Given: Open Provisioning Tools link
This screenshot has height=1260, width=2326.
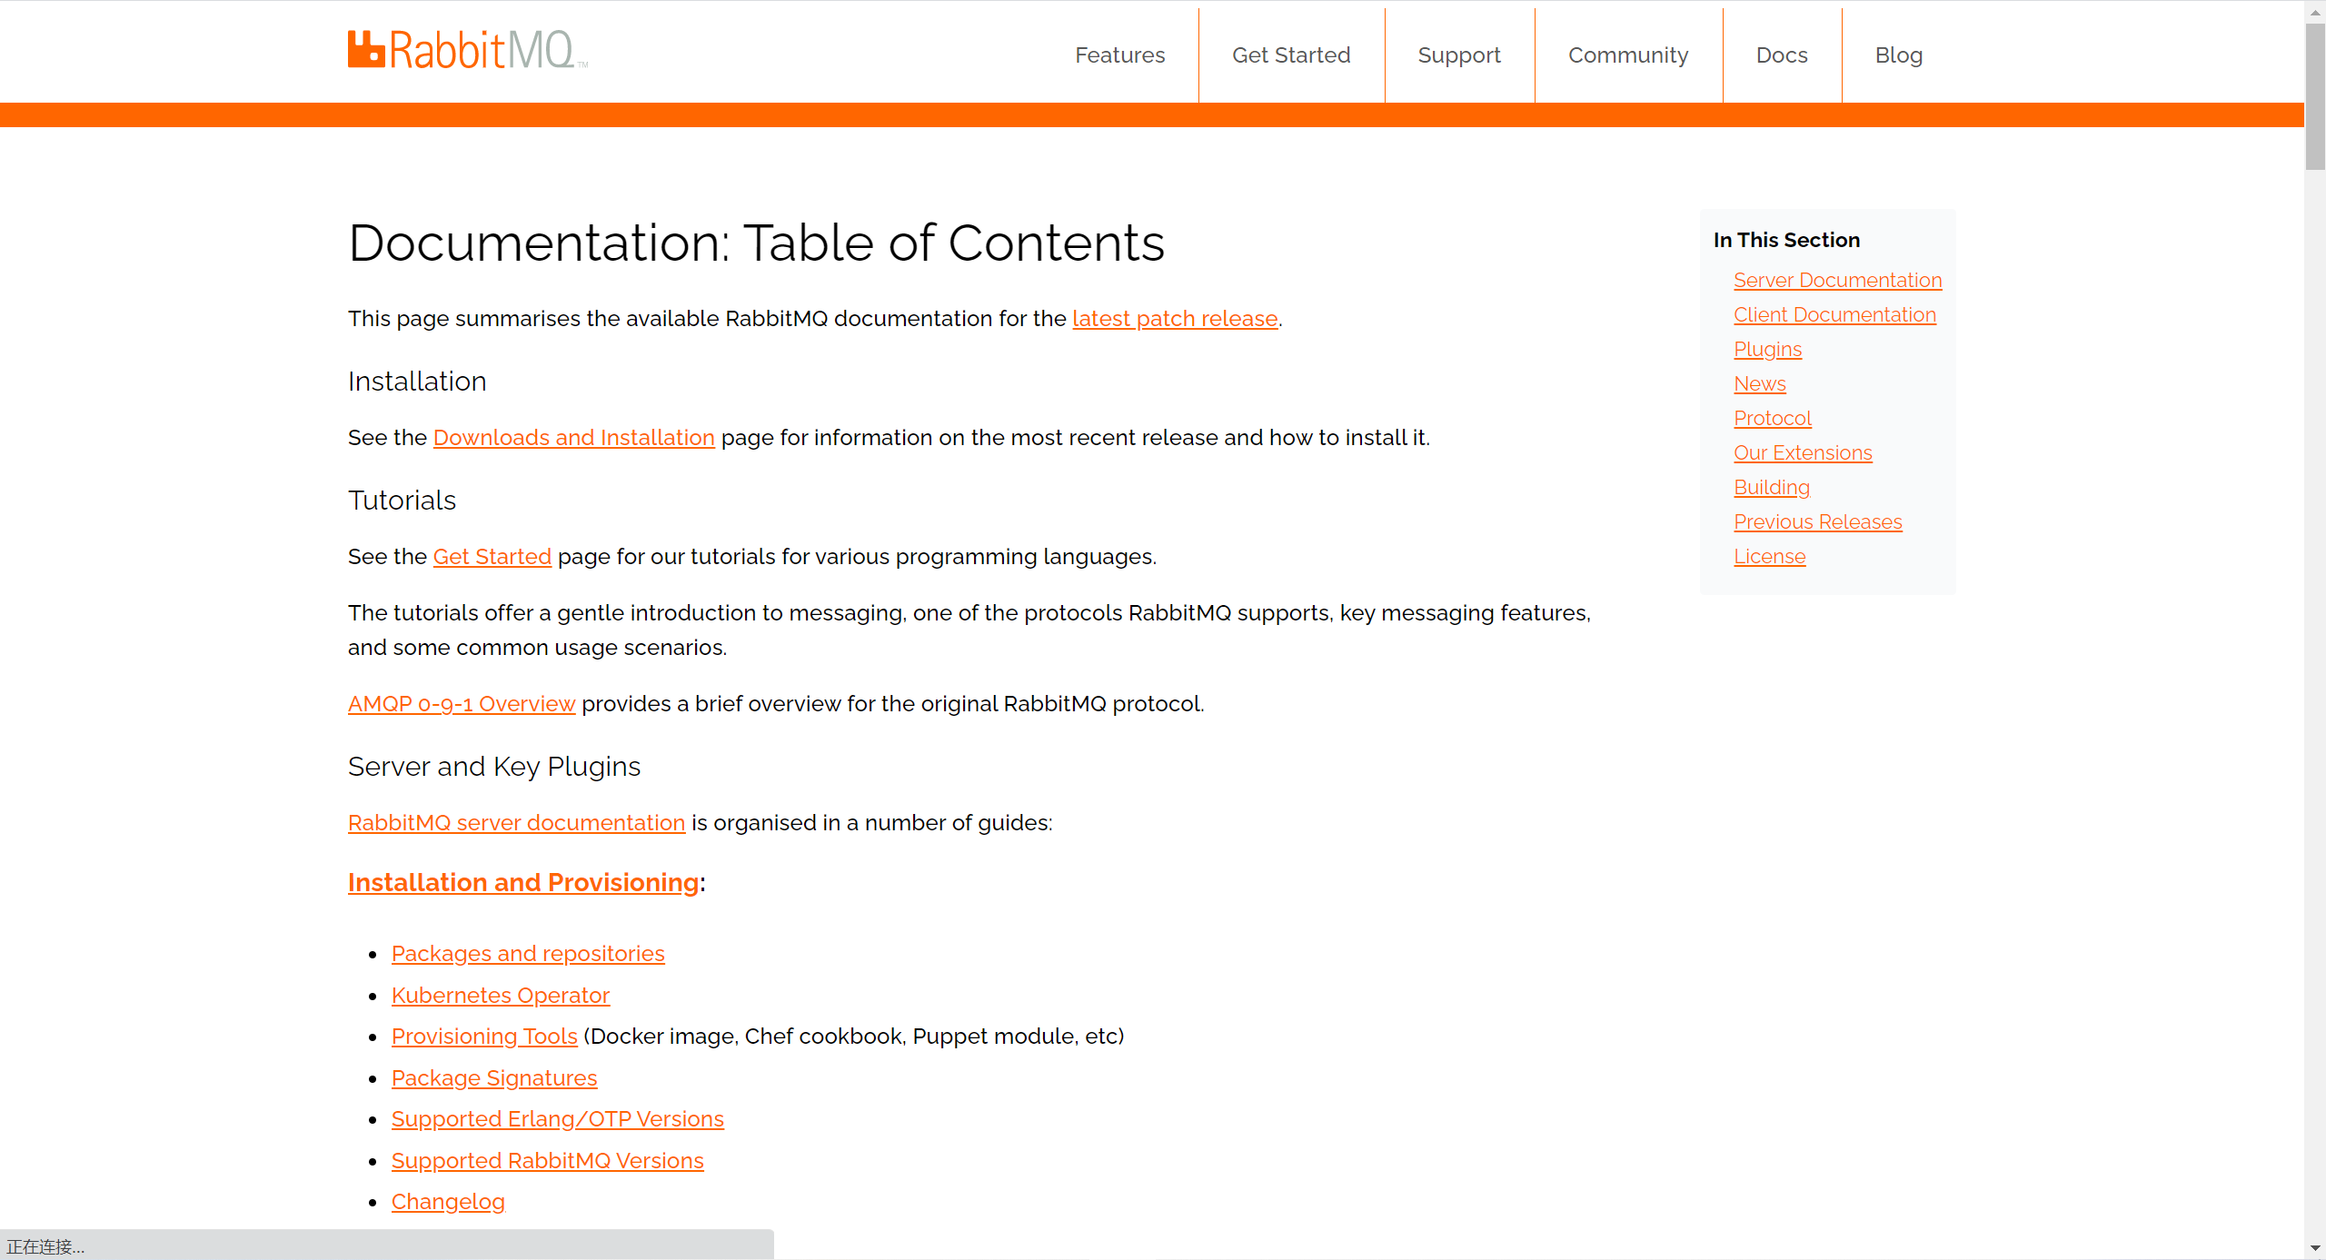Looking at the screenshot, I should tap(484, 1037).
